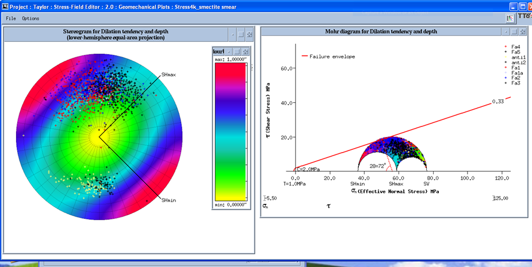Click the 'C=2.0MPa' cohesion label

[308, 169]
